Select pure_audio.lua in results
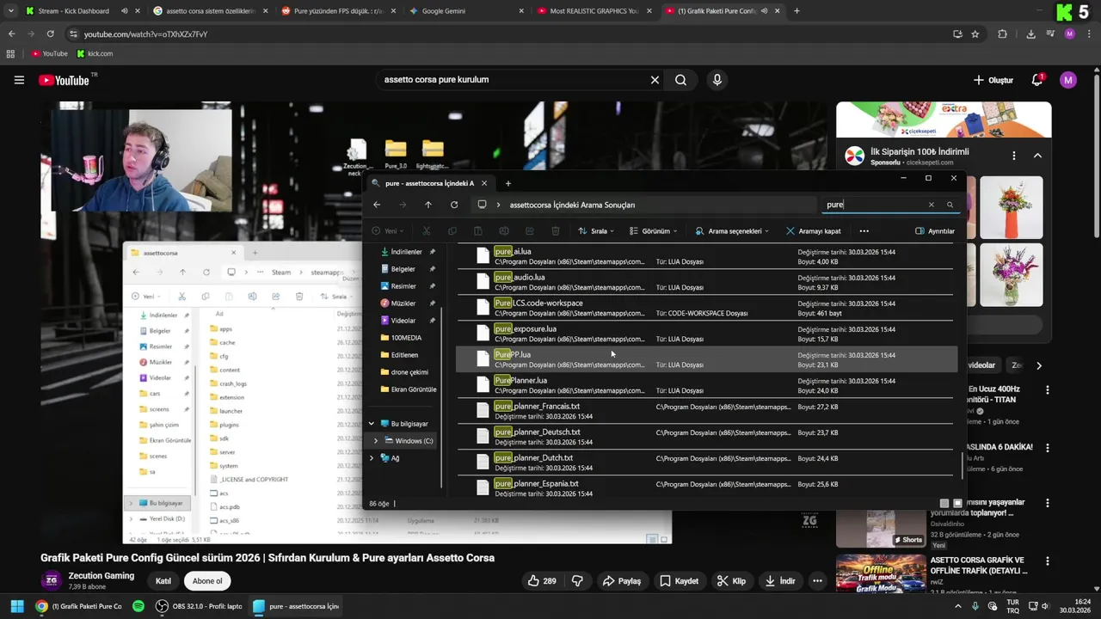The height and width of the screenshot is (619, 1101). [706, 282]
